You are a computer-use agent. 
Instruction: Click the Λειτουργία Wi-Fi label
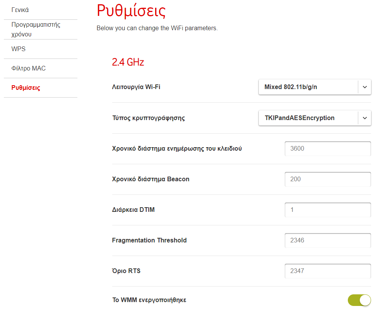tap(136, 87)
